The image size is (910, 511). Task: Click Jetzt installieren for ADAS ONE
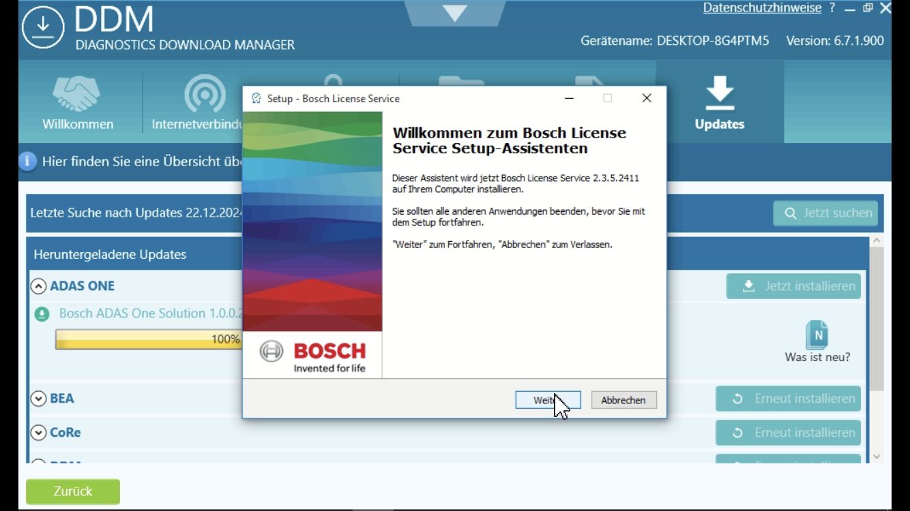pyautogui.click(x=793, y=286)
